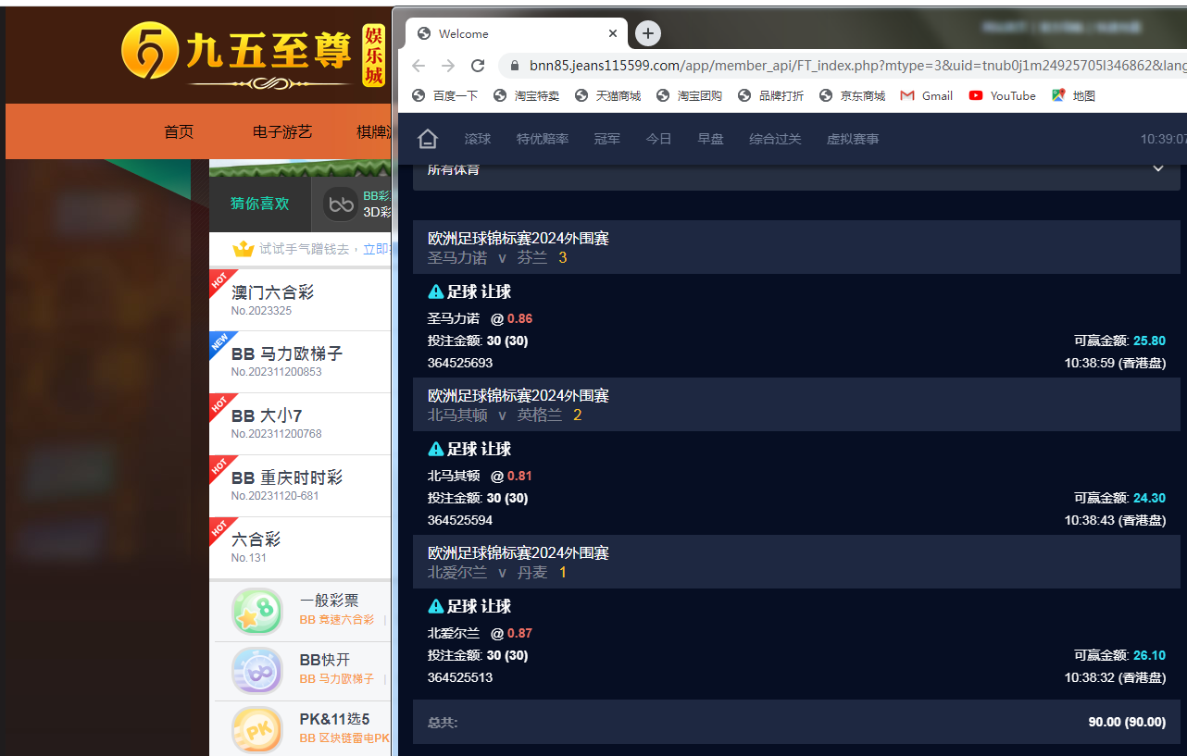The image size is (1187, 756).
Task: Click the warning icon on the 北爱尔兰 bet
Action: pyautogui.click(x=435, y=606)
